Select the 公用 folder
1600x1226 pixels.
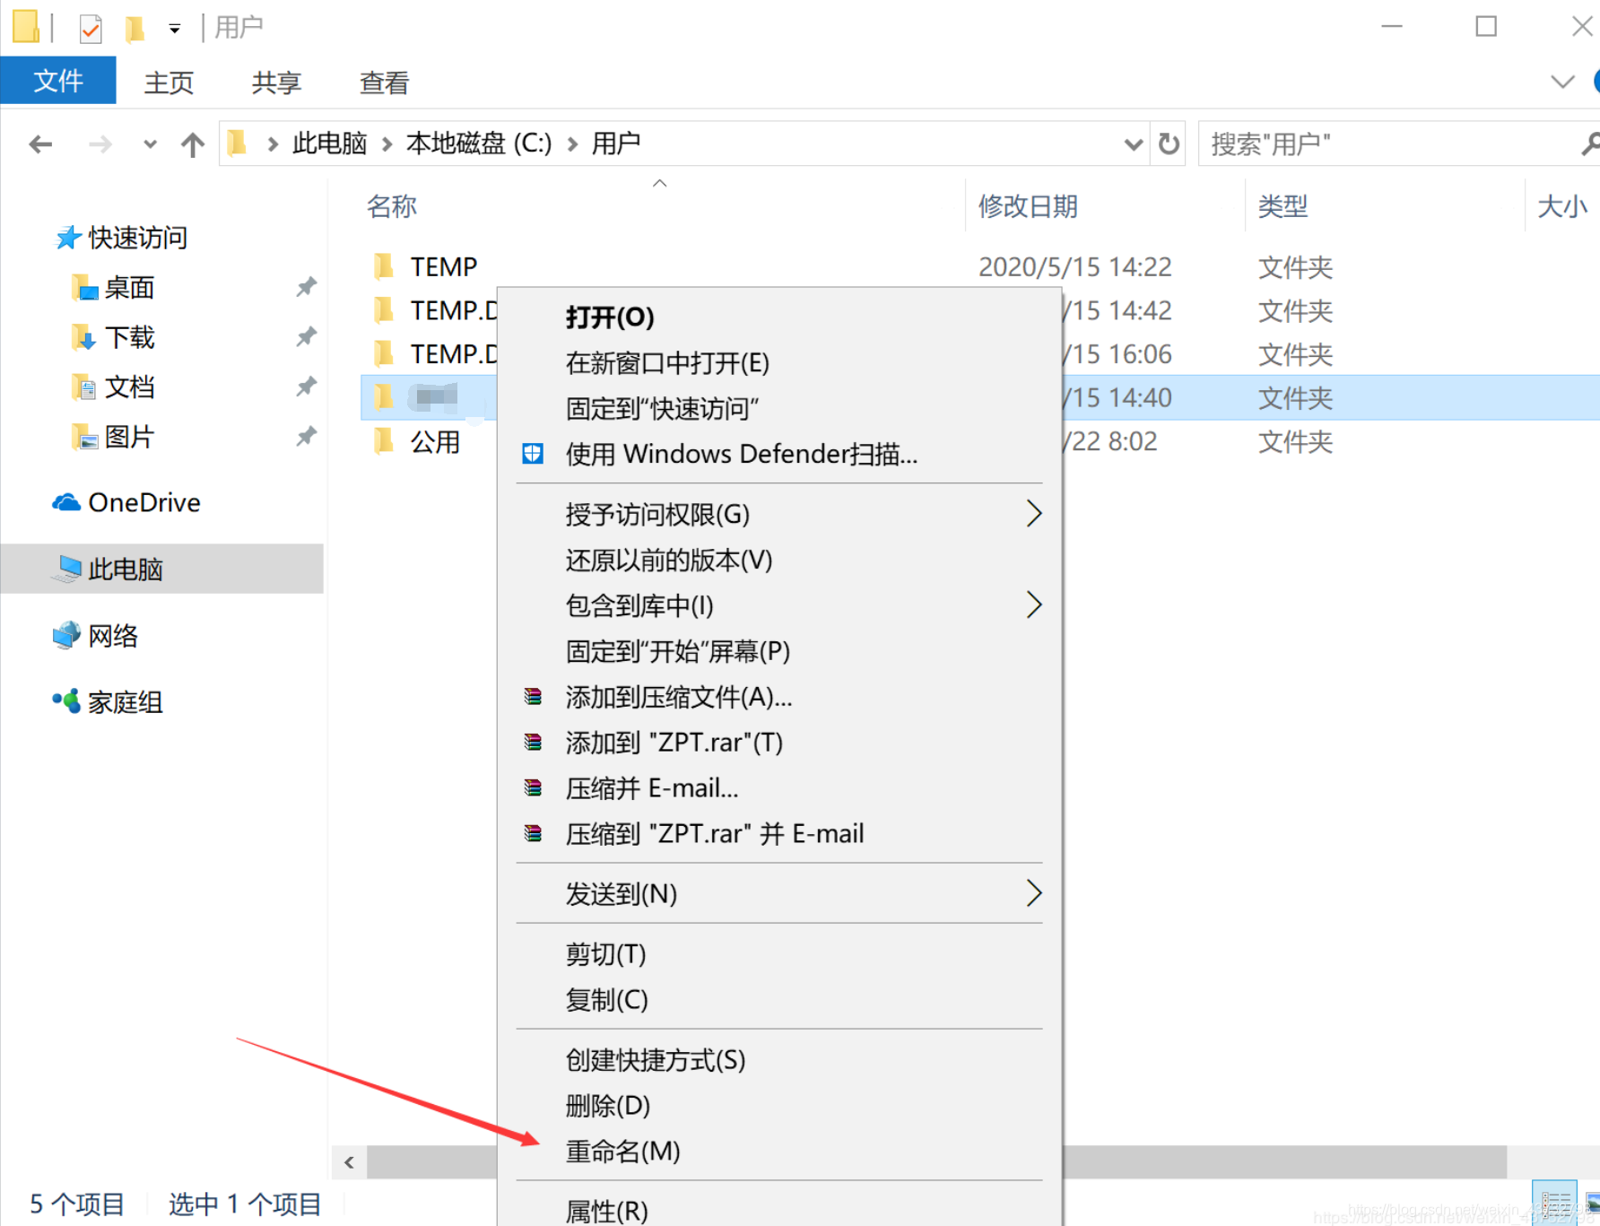coord(435,441)
